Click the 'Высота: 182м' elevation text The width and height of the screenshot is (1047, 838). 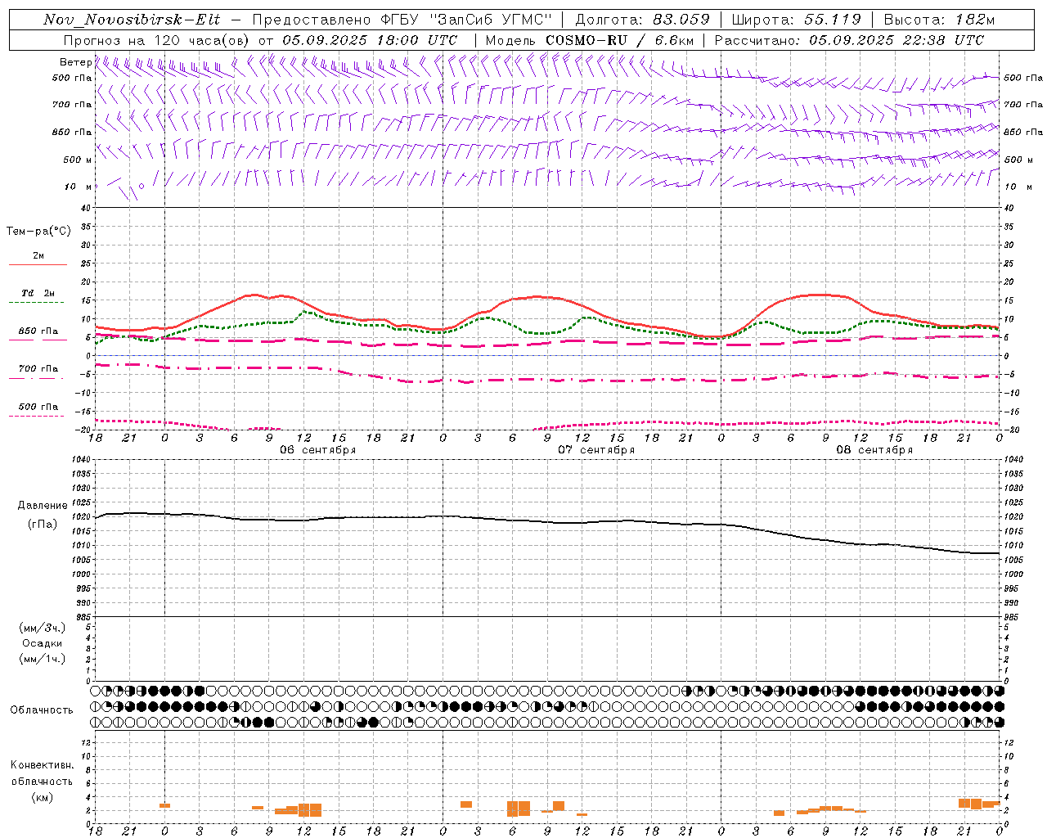pos(938,20)
